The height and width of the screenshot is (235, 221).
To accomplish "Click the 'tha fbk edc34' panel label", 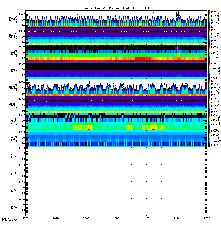I will pos(14,53).
